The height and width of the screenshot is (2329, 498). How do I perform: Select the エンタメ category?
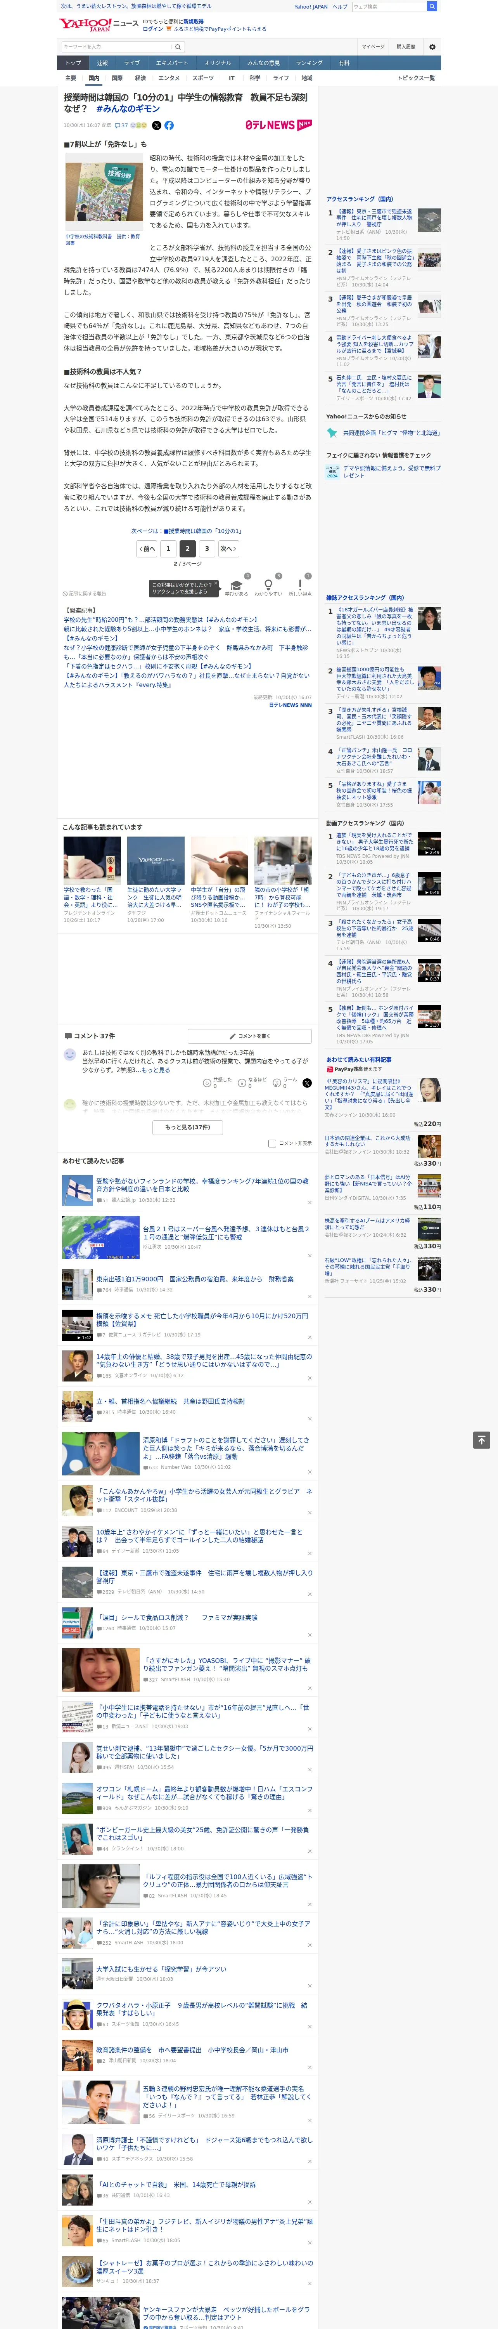(x=169, y=78)
